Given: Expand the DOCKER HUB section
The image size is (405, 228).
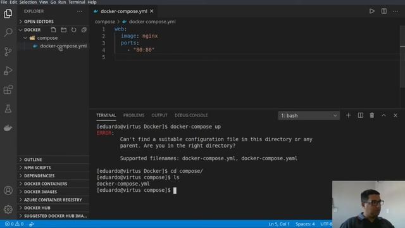Looking at the screenshot, I should (53, 208).
